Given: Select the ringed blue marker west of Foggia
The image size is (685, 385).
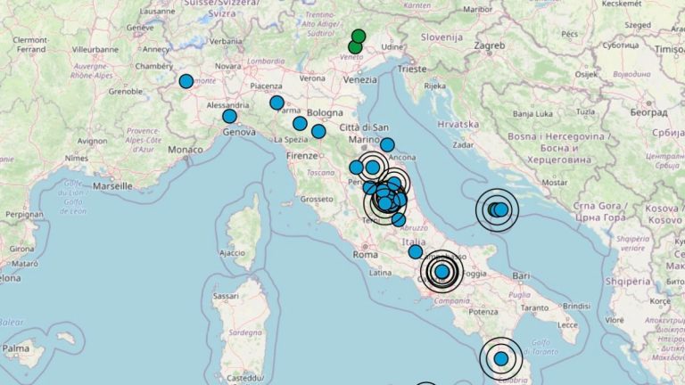Looking at the screenshot, I should (442, 271).
